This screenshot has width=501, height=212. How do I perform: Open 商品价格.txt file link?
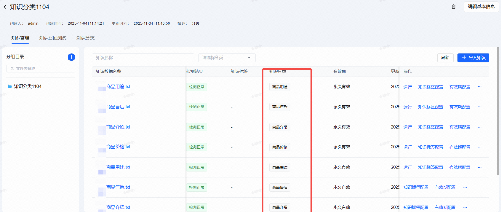[118, 147]
